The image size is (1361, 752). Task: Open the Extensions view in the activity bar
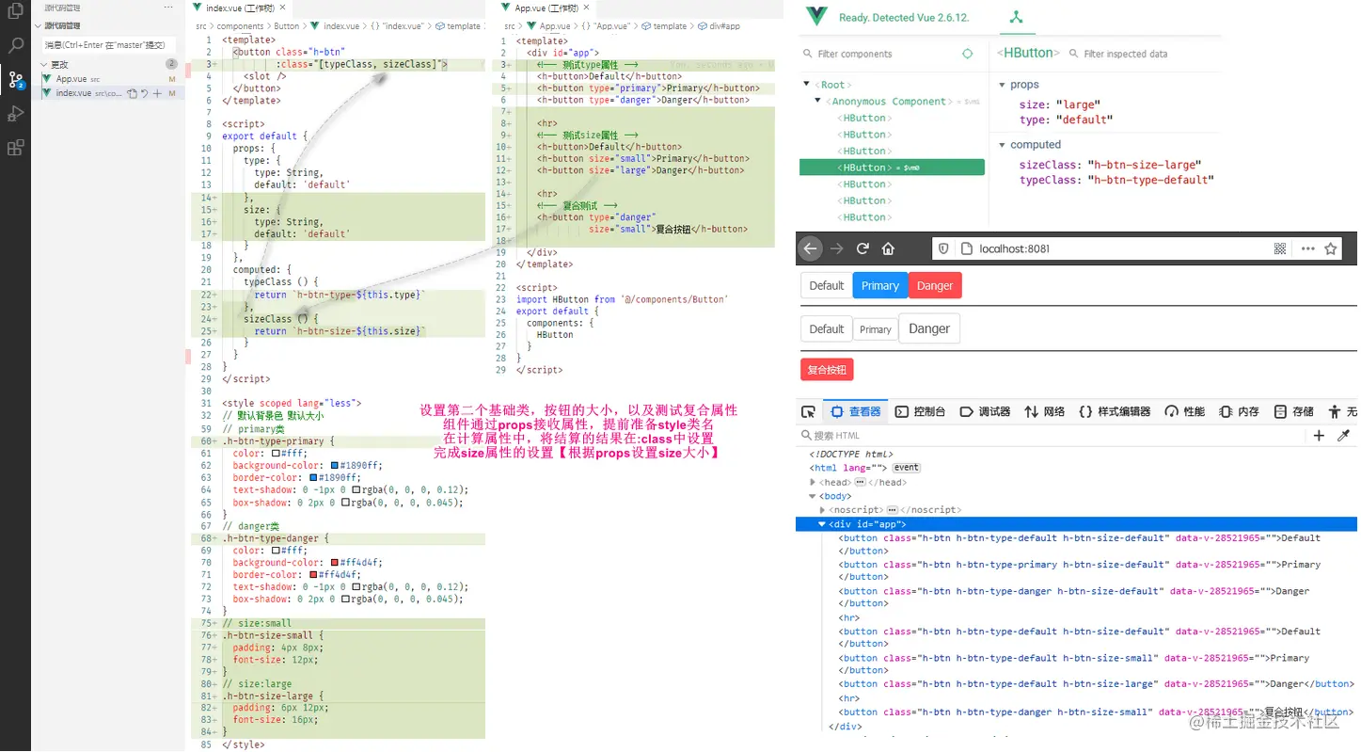(15, 148)
